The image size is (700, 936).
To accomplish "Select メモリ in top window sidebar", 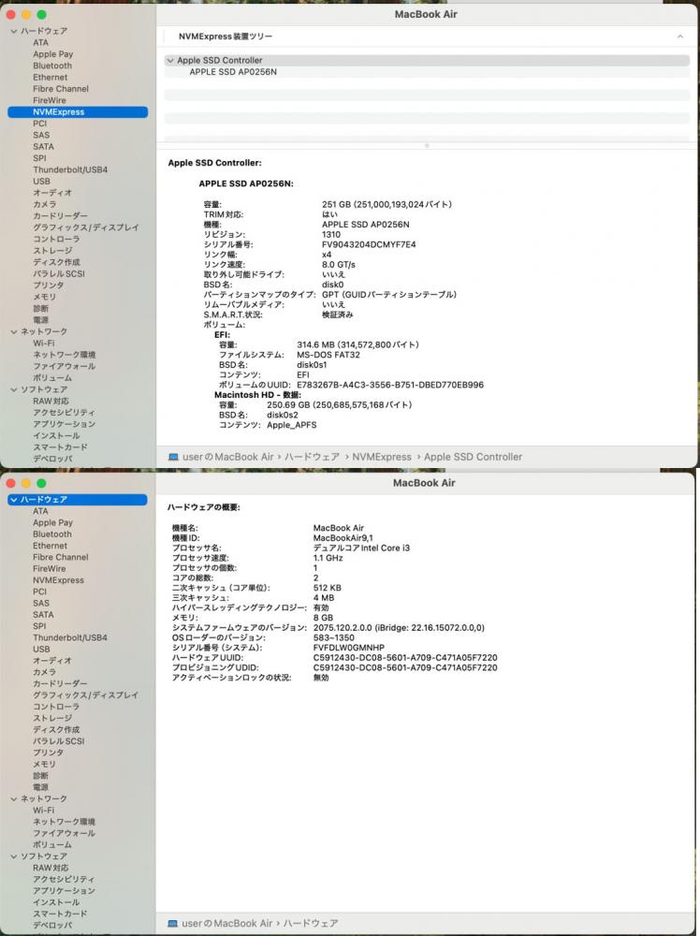I will click(x=45, y=298).
